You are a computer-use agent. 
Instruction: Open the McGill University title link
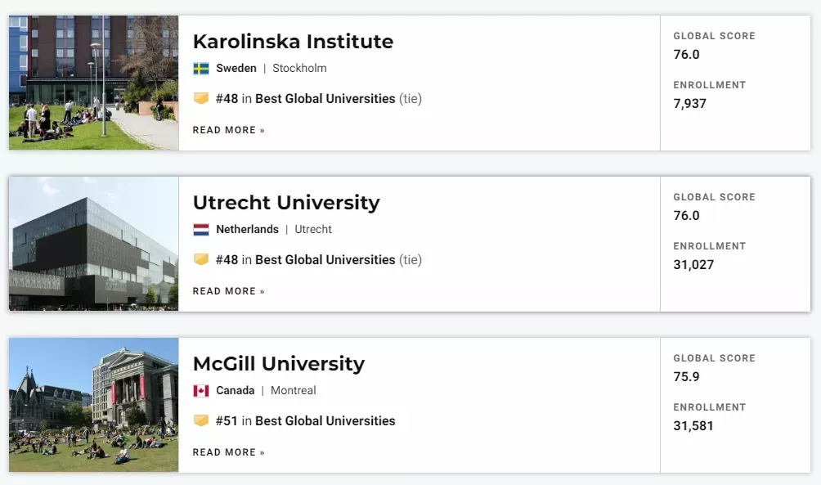[x=279, y=363]
